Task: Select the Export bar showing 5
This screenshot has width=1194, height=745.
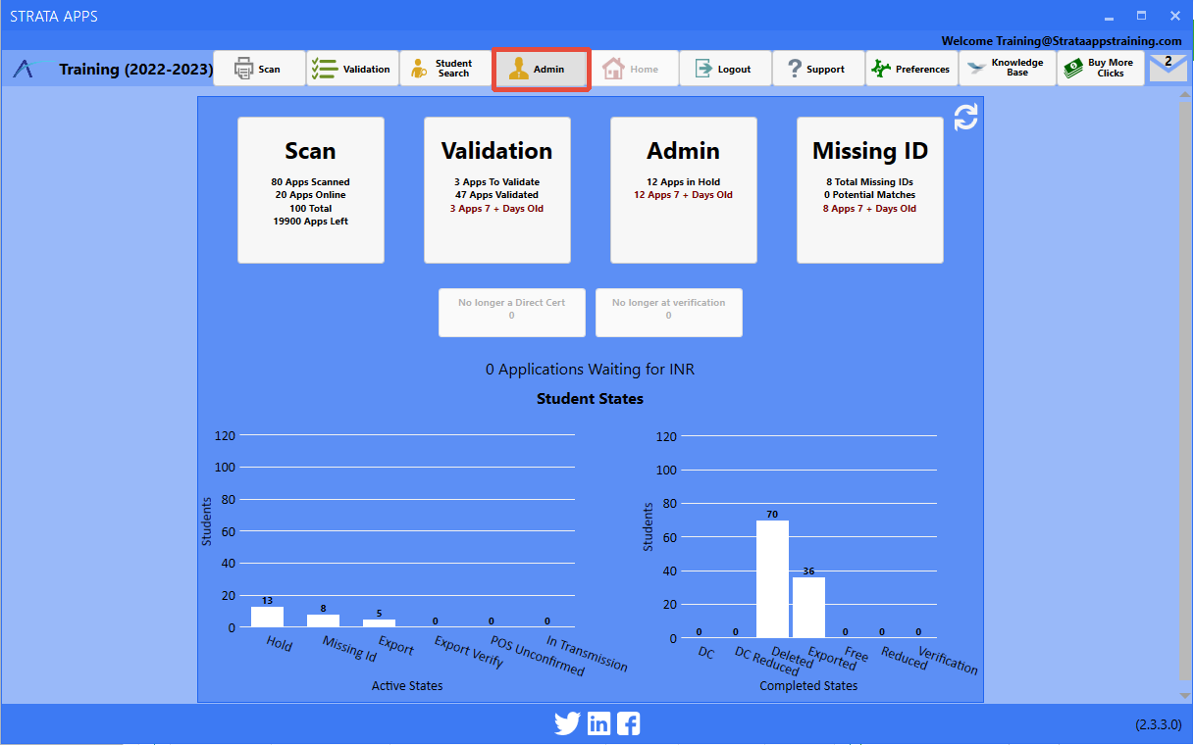Action: point(379,623)
